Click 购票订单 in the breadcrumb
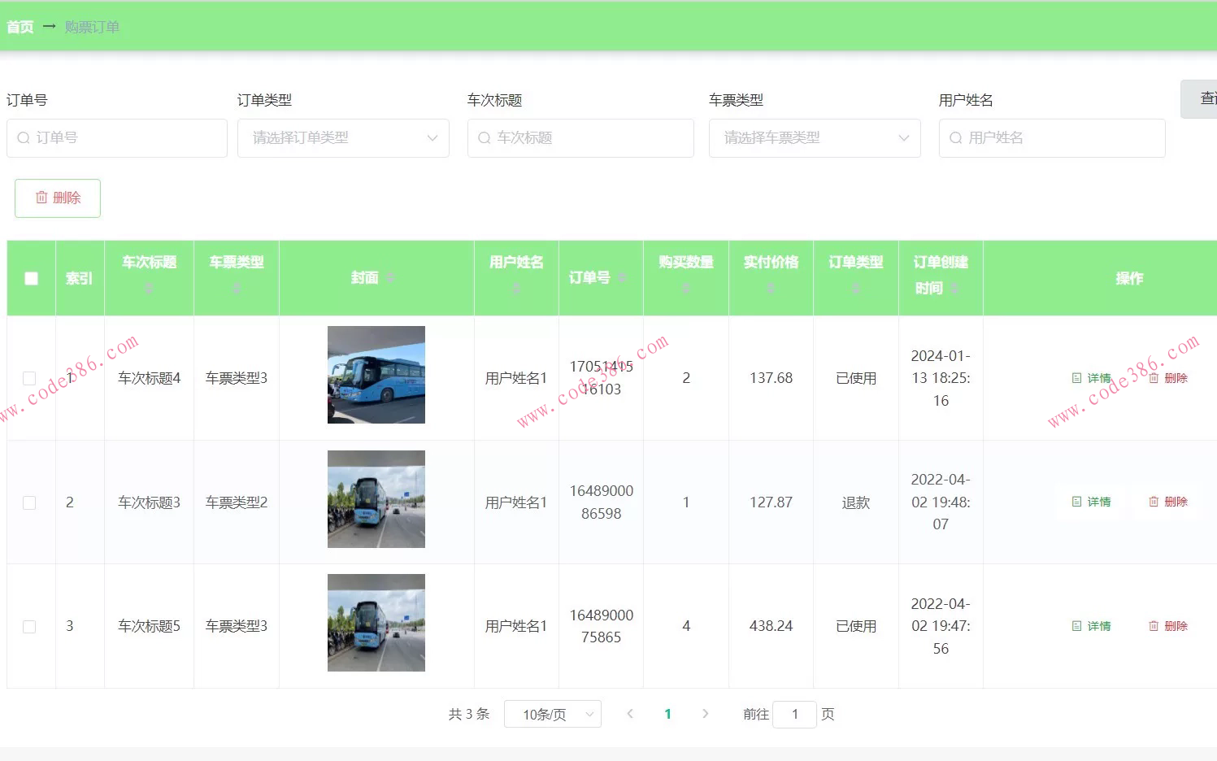 [91, 26]
